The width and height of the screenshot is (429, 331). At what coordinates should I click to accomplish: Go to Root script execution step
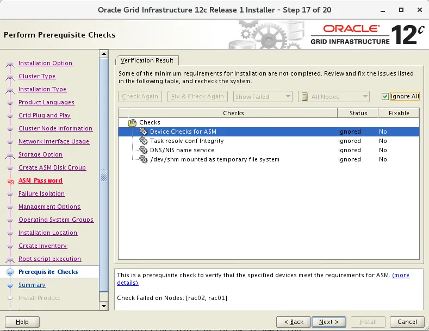coord(50,259)
